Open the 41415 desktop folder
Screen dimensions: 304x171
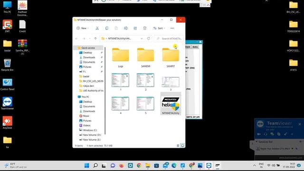click(x=294, y=65)
